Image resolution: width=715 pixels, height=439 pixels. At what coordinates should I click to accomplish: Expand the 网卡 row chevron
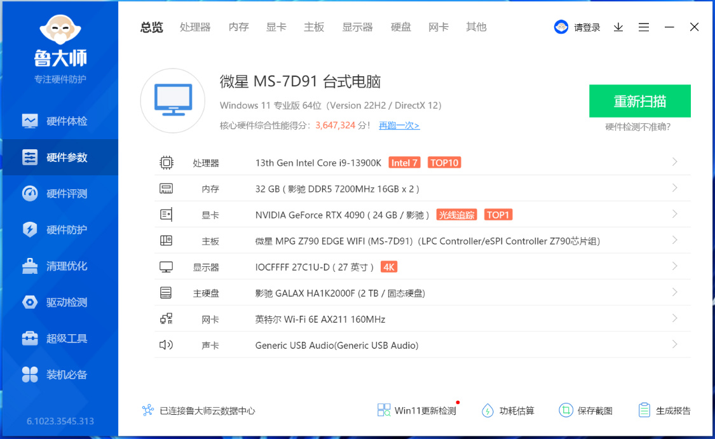[675, 318]
